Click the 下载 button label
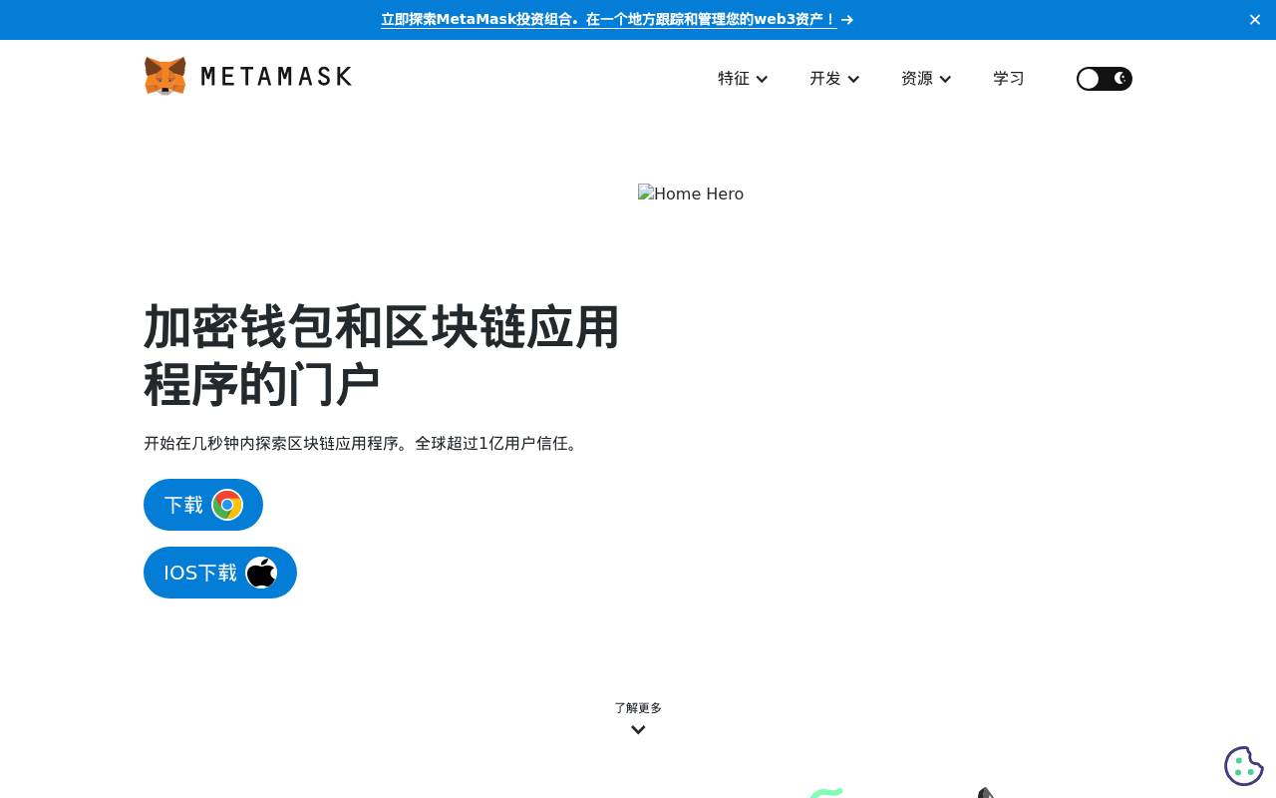This screenshot has width=1276, height=798. tap(183, 505)
